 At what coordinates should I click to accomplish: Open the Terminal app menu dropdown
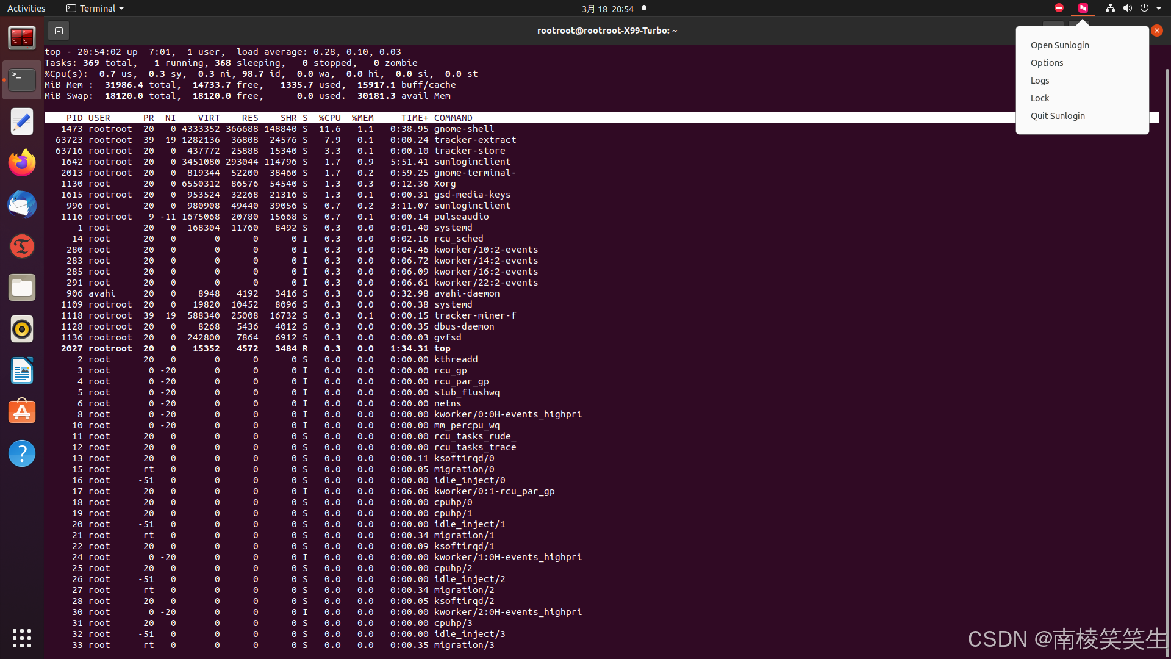point(95,9)
